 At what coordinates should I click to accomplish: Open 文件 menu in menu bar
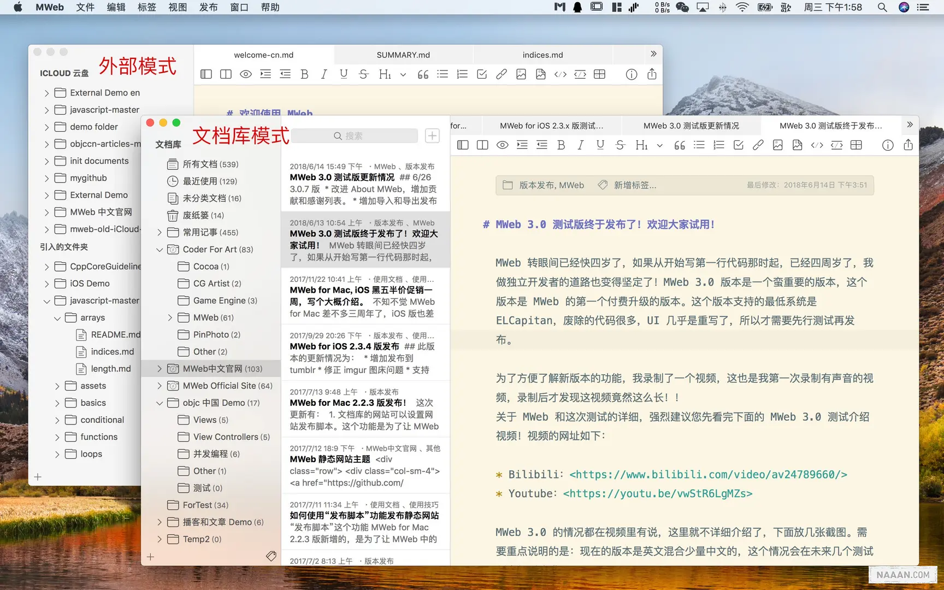[85, 7]
